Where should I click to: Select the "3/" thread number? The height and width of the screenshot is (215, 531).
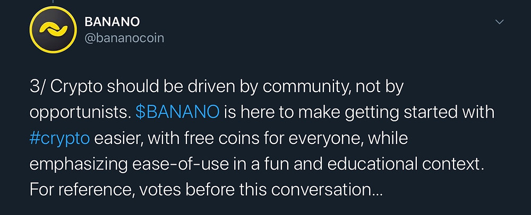[38, 87]
